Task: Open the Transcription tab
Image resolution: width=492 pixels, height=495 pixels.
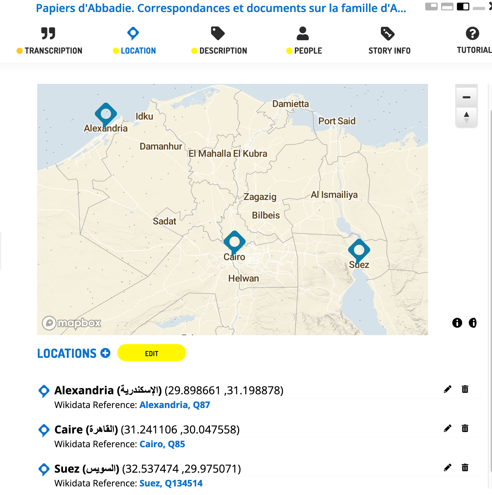Action: 49,41
